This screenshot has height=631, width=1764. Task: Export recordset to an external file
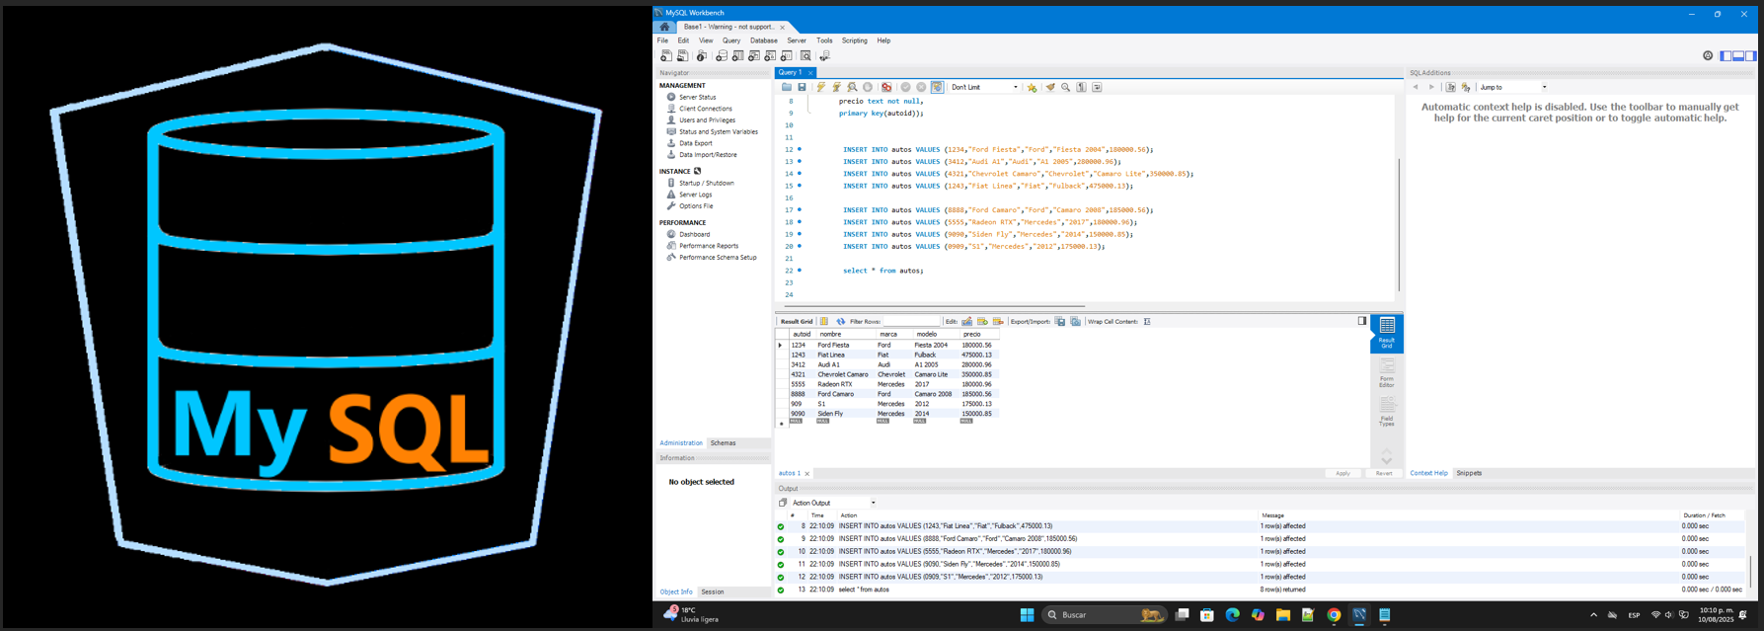(1060, 322)
